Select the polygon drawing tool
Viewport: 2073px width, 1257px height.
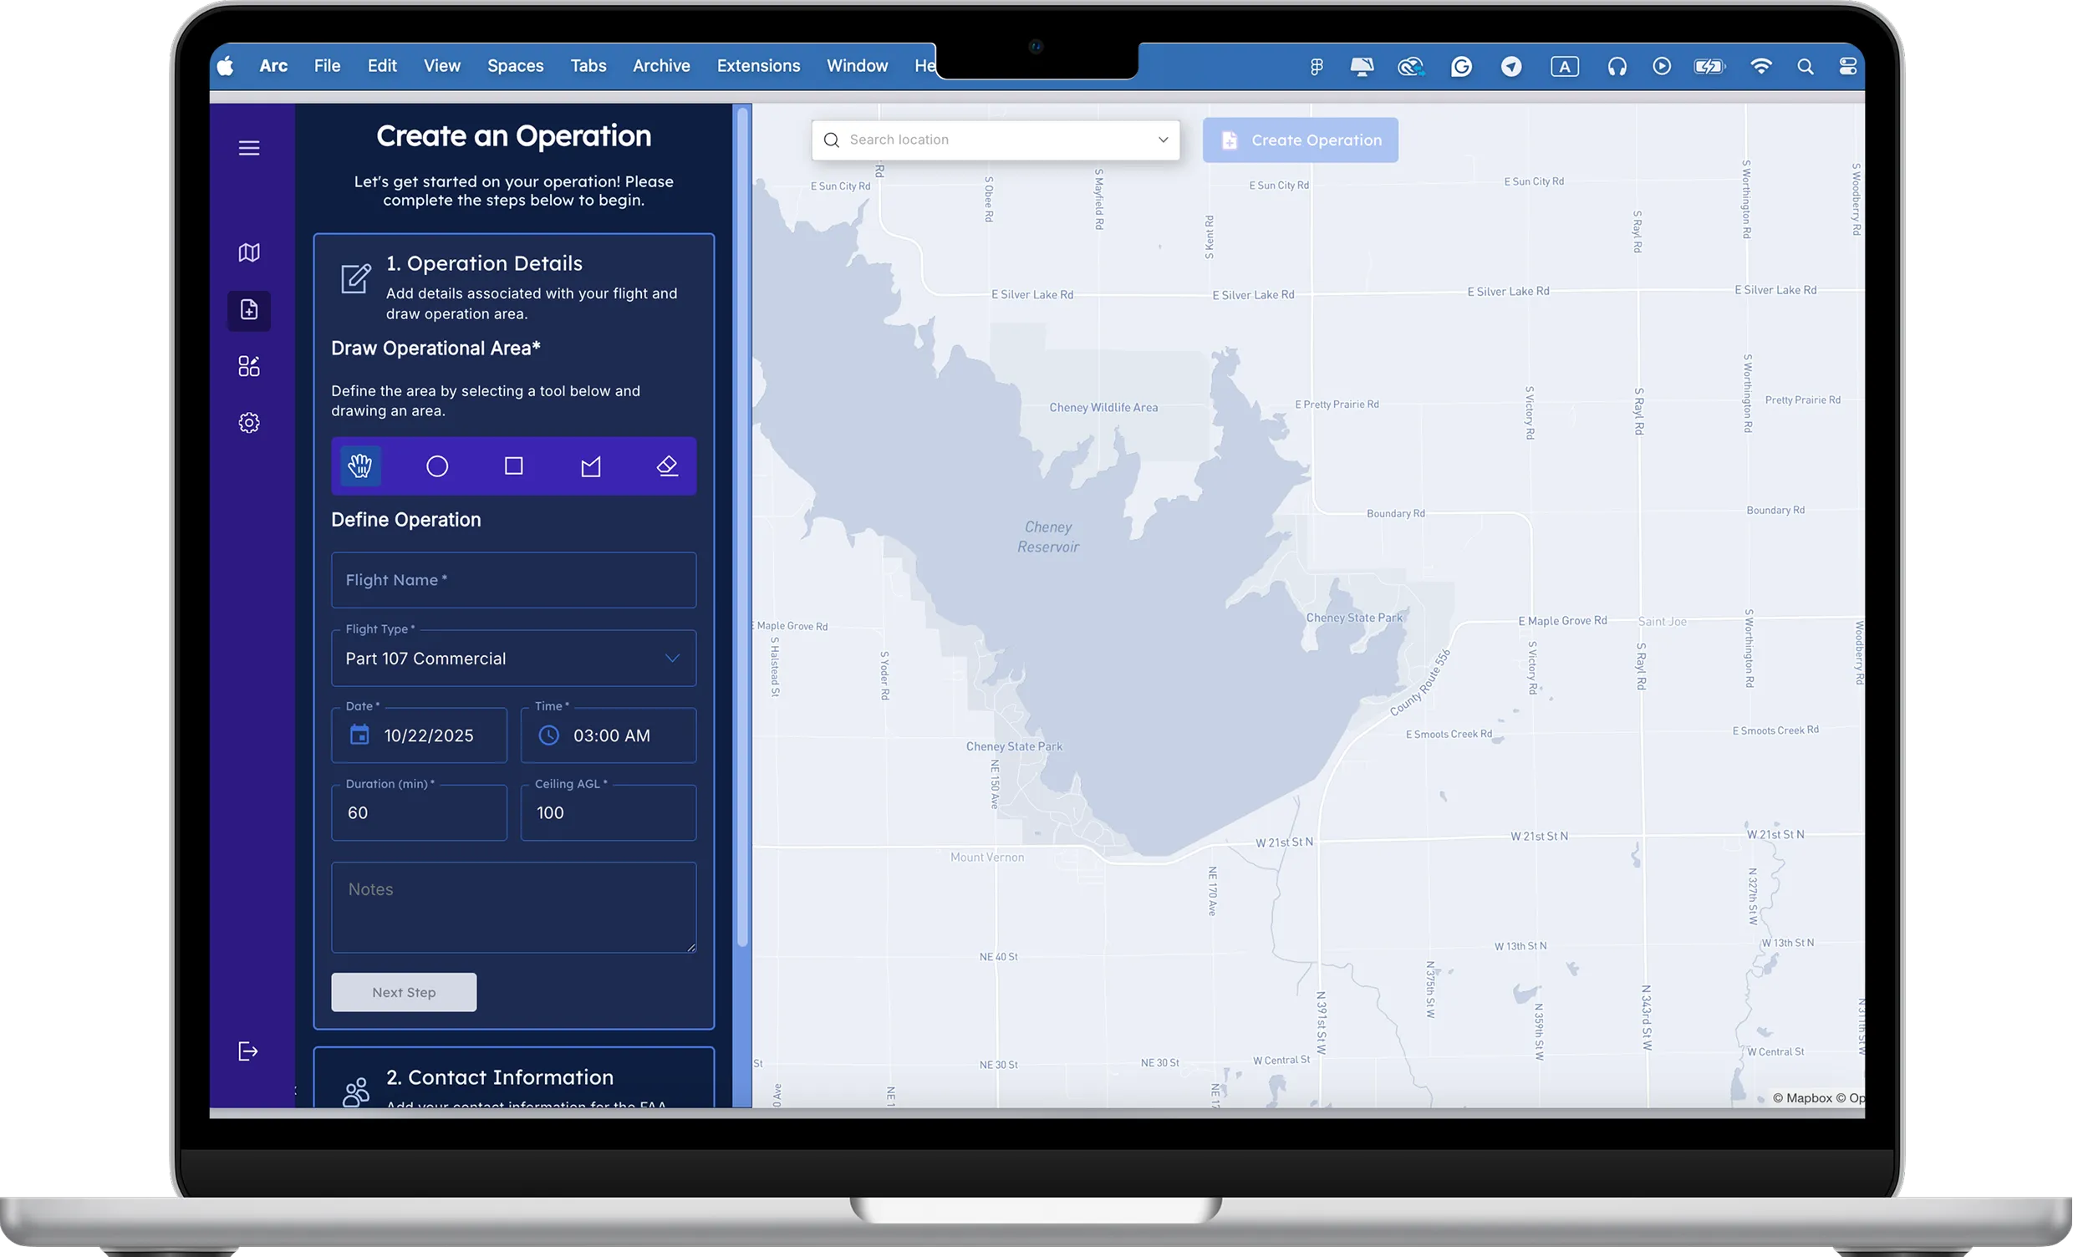[x=591, y=466]
